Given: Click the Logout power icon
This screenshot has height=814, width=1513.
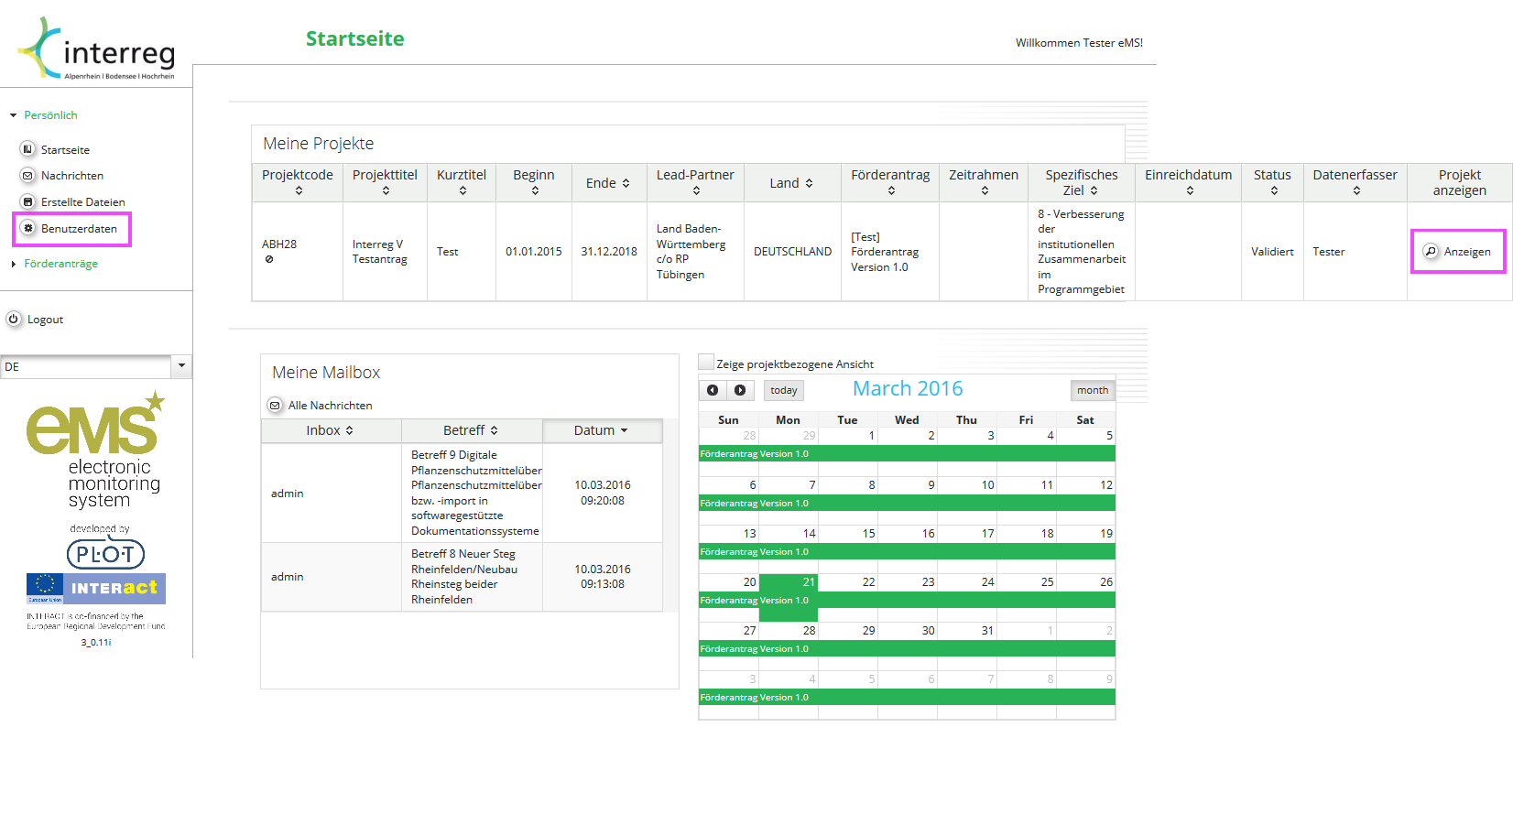Looking at the screenshot, I should [14, 320].
